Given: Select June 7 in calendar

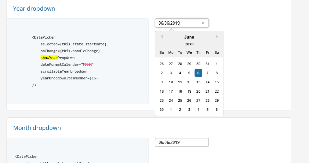Looking at the screenshot, I should click(208, 73).
